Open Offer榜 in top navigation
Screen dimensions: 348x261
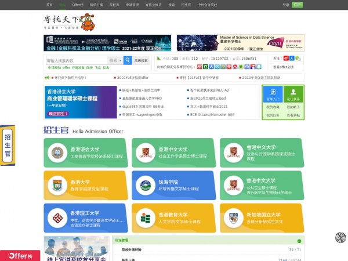tap(78, 5)
